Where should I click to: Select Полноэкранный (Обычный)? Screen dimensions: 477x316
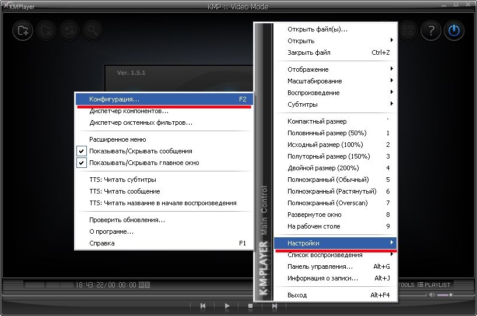(x=335, y=180)
